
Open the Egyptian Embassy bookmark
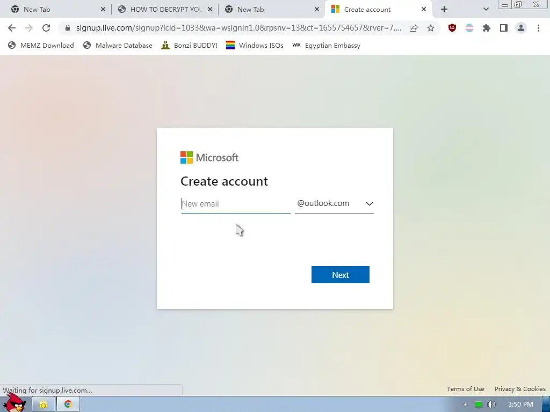(x=326, y=45)
